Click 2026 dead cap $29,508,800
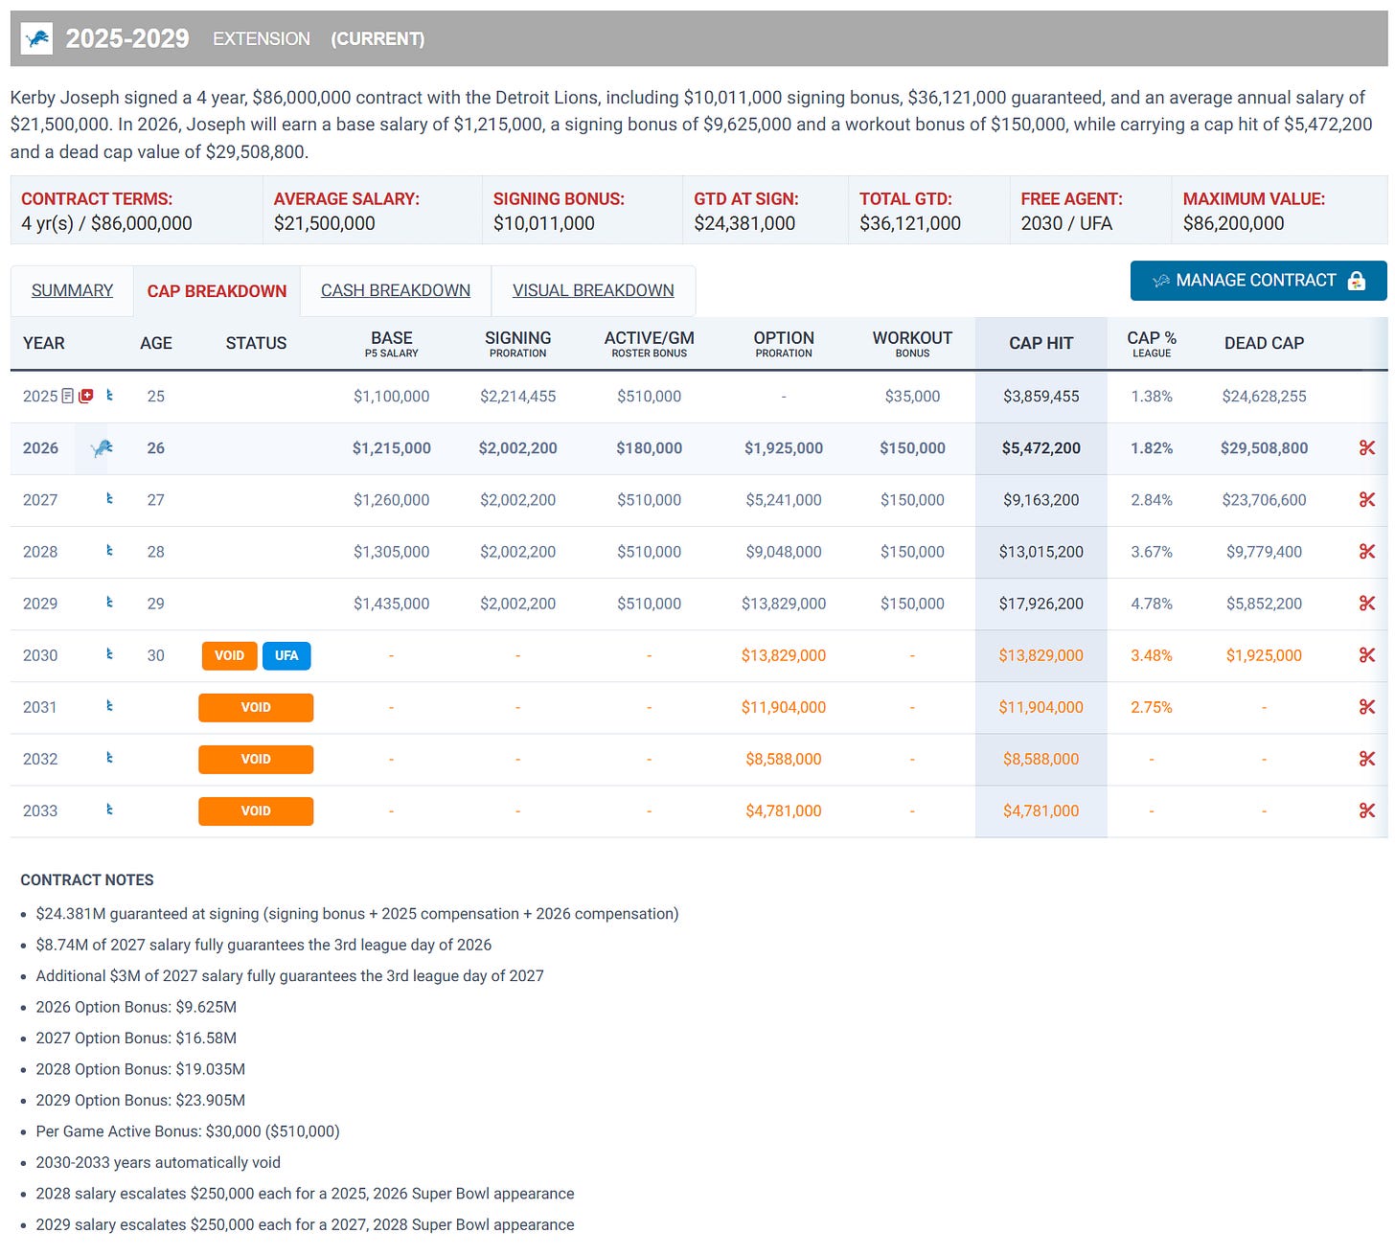The height and width of the screenshot is (1255, 1395). click(1264, 447)
